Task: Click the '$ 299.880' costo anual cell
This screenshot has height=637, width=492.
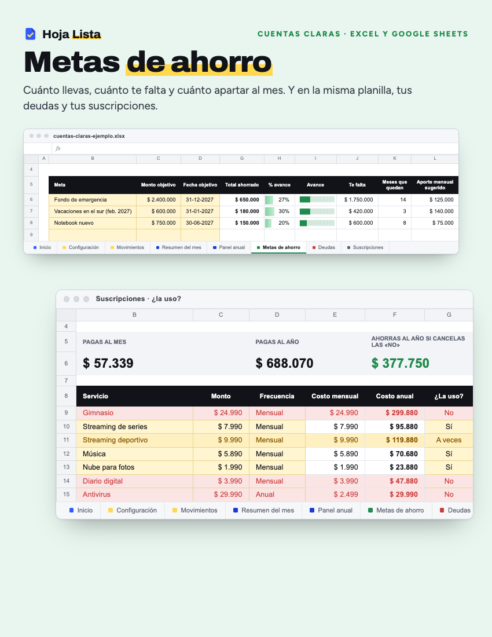Action: pos(395,413)
